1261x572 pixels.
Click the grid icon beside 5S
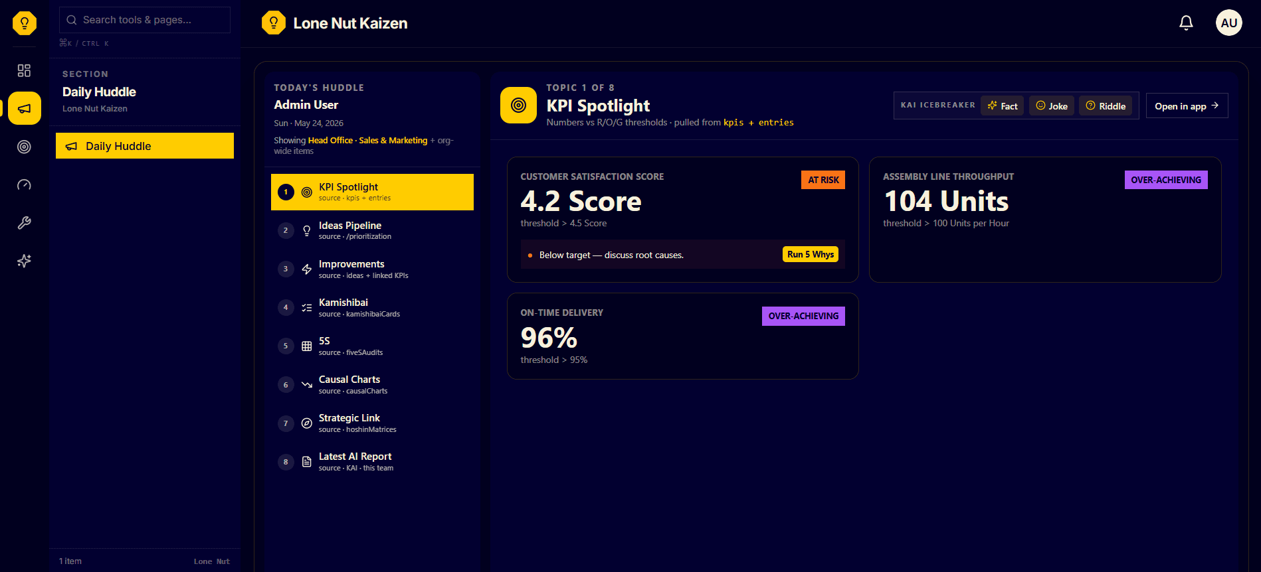point(306,346)
